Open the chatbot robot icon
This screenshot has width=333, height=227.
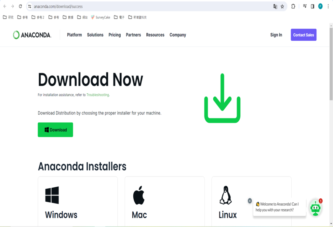[x=315, y=208]
